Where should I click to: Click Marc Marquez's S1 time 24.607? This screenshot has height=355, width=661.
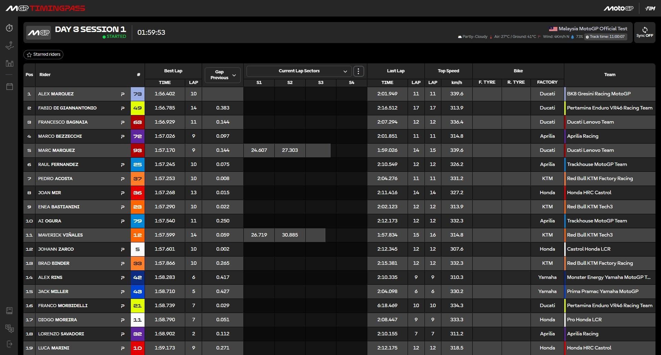(259, 150)
